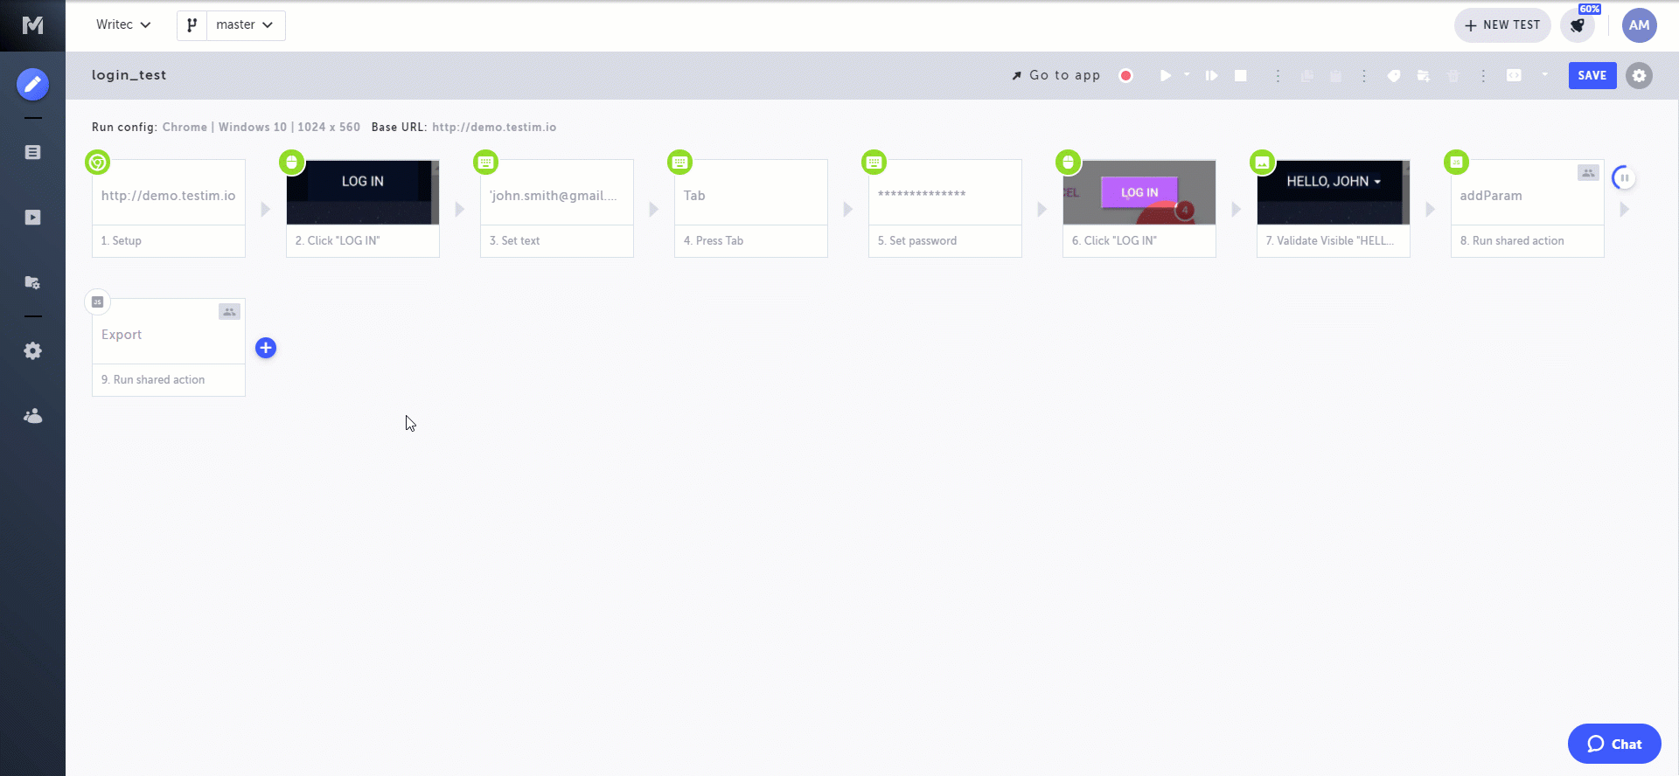Follow the Go to app link

[x=1056, y=75]
